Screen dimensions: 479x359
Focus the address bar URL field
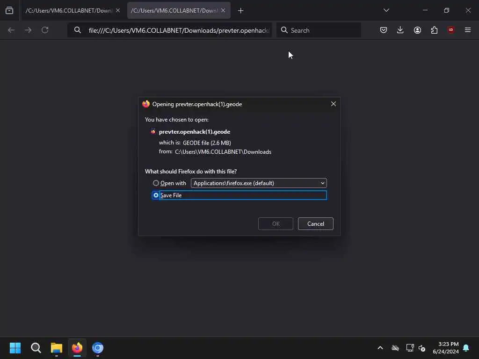[x=179, y=30]
